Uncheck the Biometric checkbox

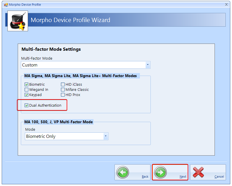[27, 85]
